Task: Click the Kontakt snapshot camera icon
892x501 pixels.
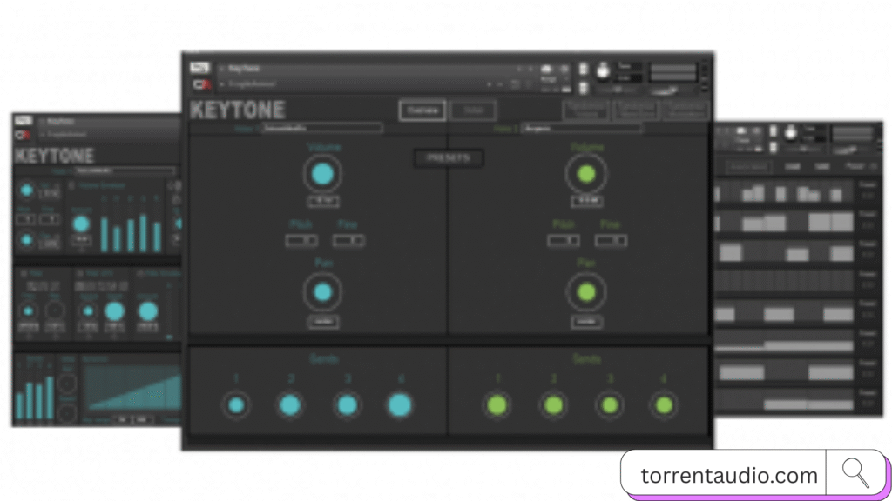Action: click(546, 69)
